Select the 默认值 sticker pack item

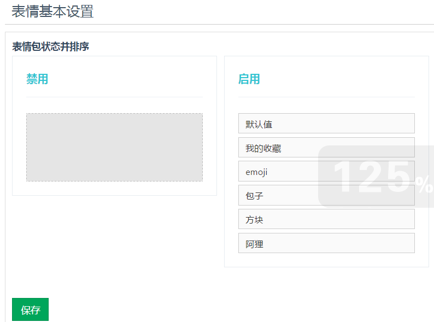click(x=326, y=123)
